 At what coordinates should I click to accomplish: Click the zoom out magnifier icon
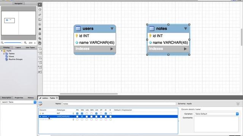tap(2, 43)
